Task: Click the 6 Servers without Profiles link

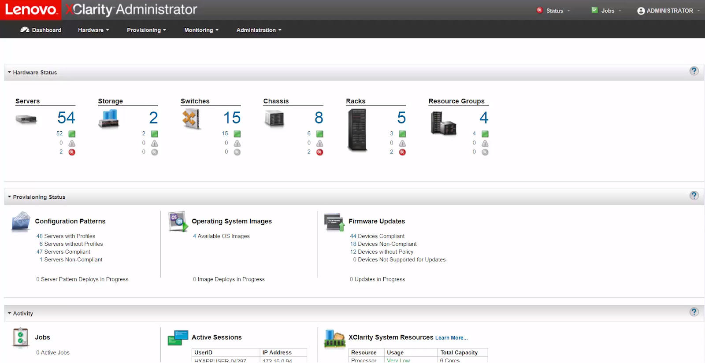Action: tap(71, 244)
